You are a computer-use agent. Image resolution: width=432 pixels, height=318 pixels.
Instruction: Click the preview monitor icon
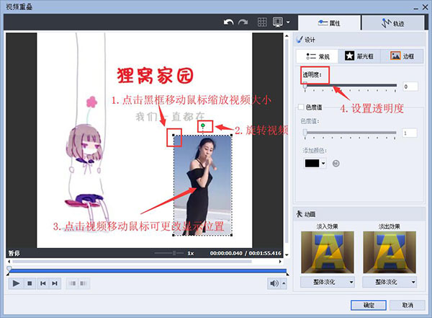(x=278, y=22)
